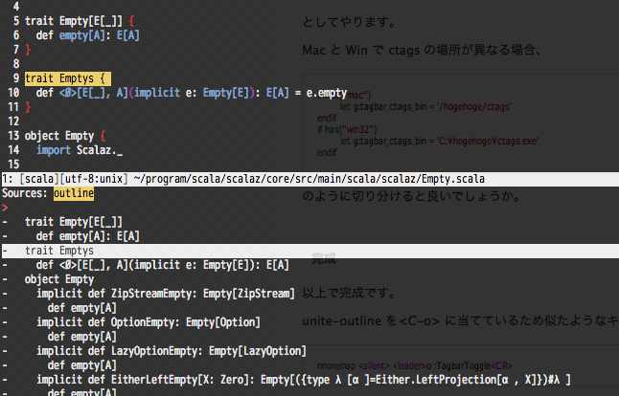Click background text 'のように切り分けると良いでしょうか。'

pyautogui.click(x=412, y=196)
